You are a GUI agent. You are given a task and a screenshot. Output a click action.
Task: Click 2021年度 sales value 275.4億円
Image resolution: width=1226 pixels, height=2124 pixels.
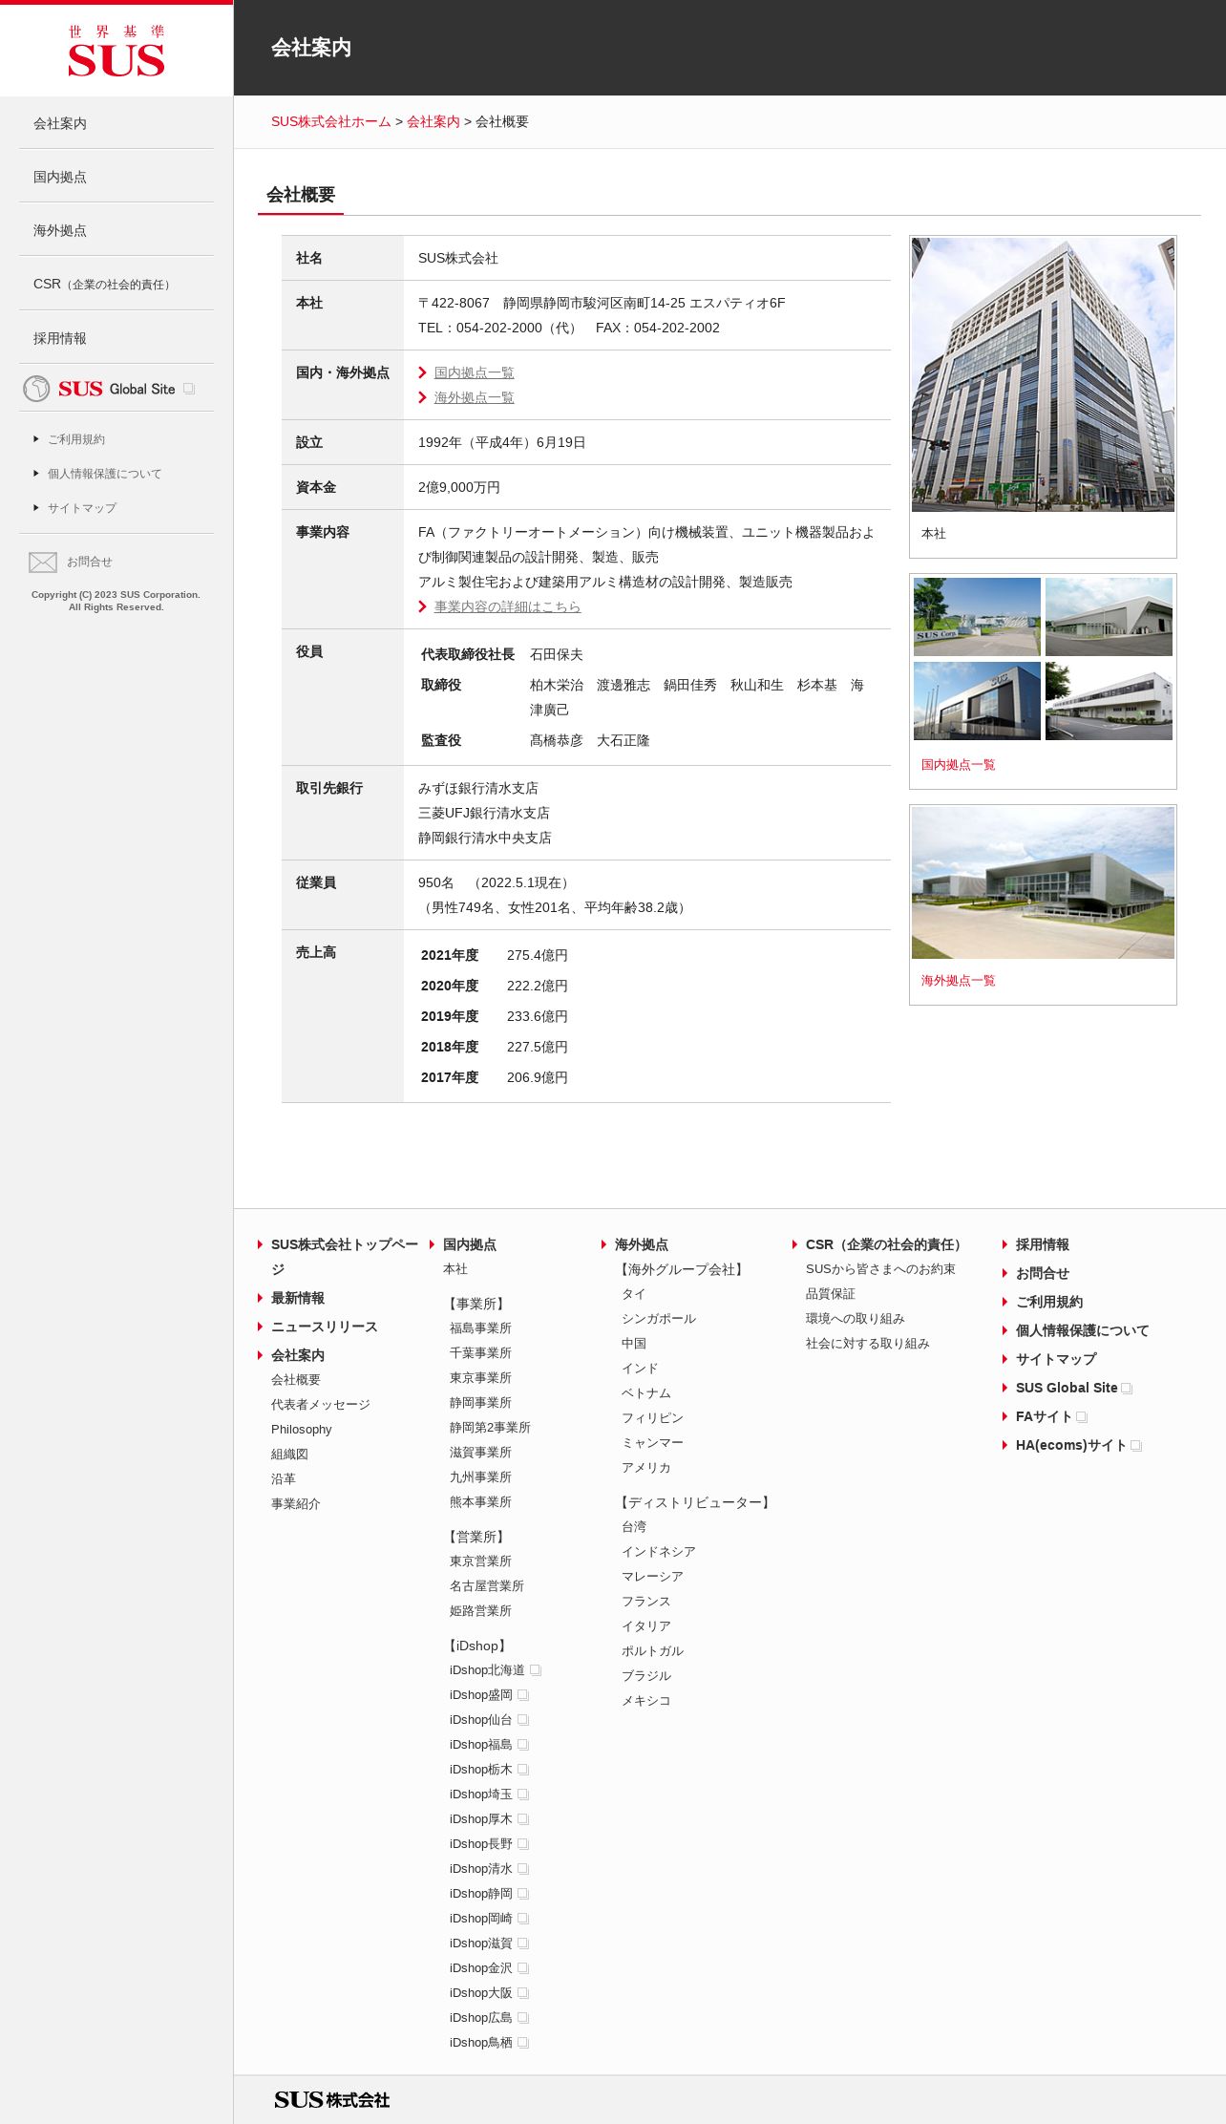538,955
